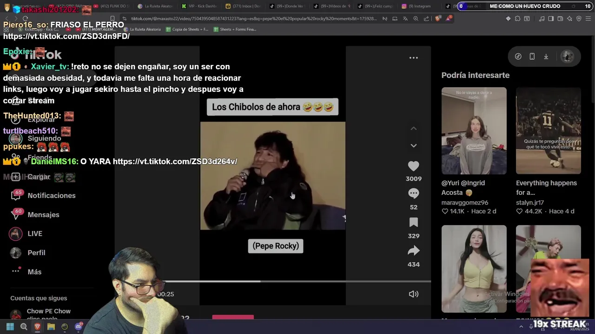Open the browser hamburger menu
The width and height of the screenshot is (595, 334).
click(x=588, y=19)
